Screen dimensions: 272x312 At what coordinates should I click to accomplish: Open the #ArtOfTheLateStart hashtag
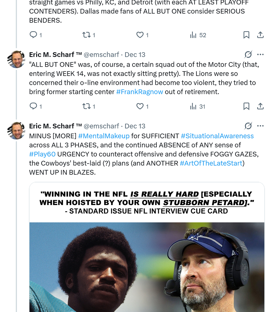coord(211,163)
